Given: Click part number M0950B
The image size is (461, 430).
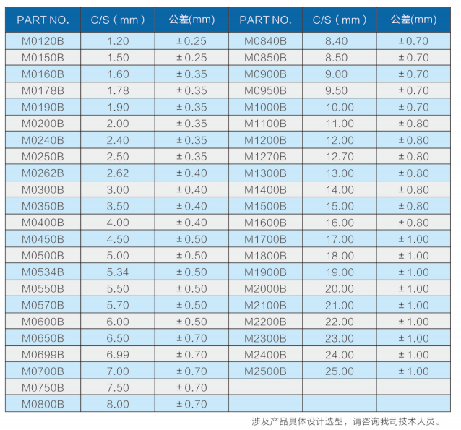Looking at the screenshot, I should (x=265, y=90).
